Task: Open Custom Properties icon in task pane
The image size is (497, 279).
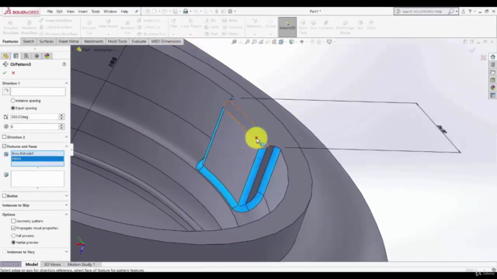Action: (492, 95)
